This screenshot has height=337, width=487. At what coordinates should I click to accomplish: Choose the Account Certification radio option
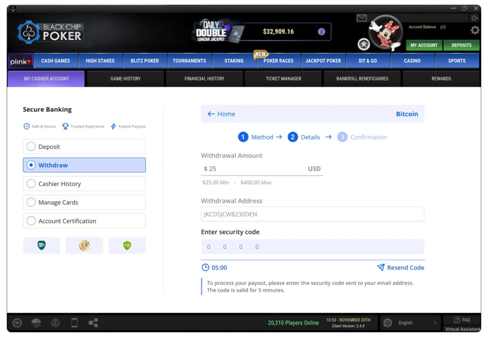point(31,221)
